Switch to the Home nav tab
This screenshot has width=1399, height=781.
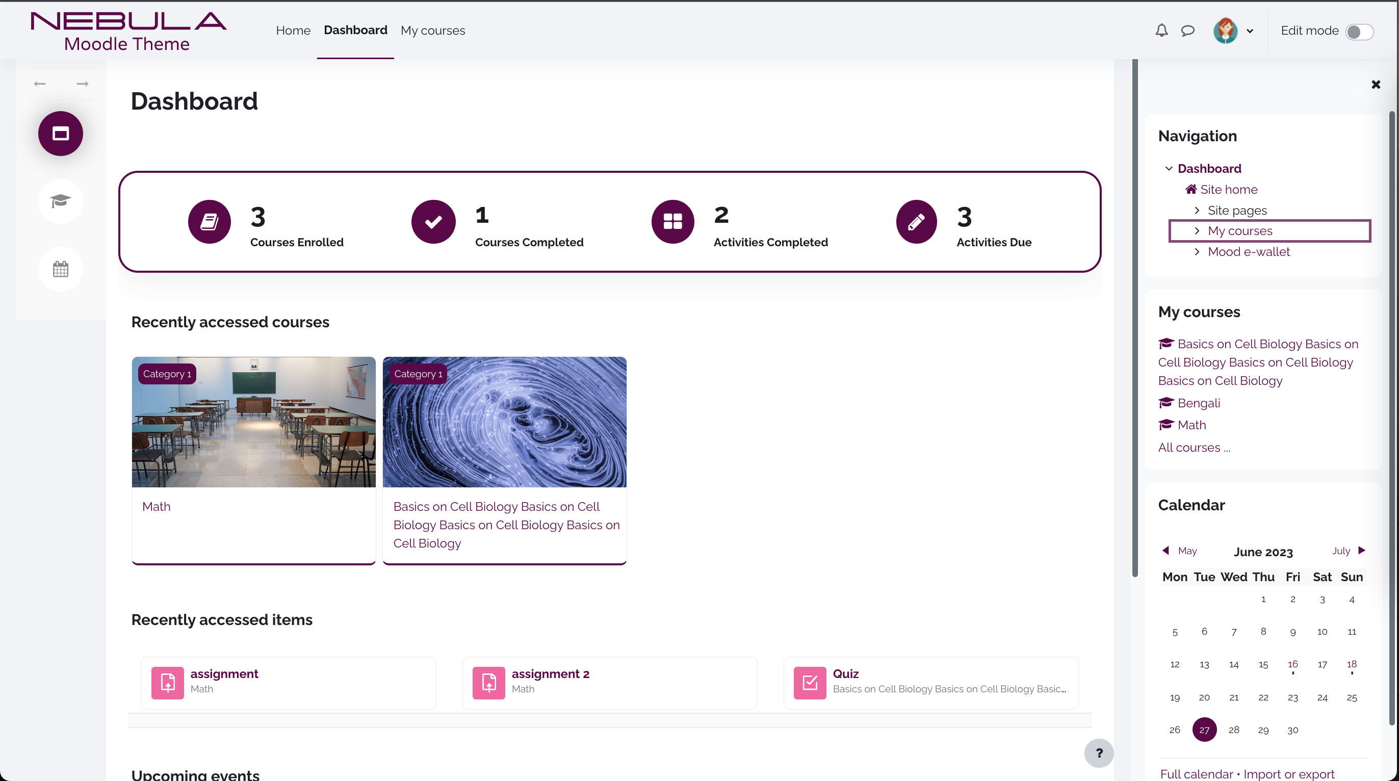pyautogui.click(x=293, y=31)
